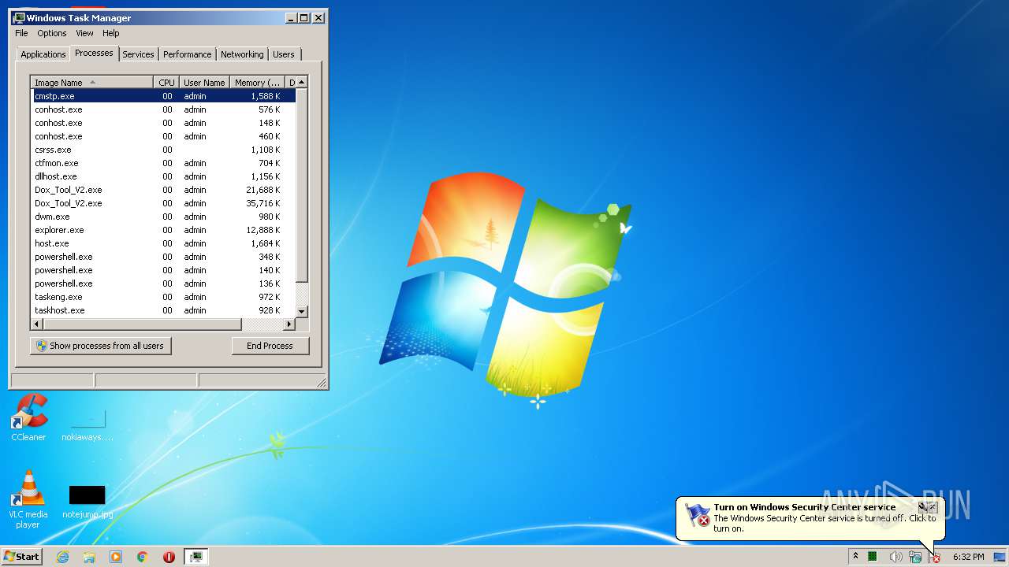Screen dimensions: 1009x567
Task: Switch to the Services tab
Action: (138, 54)
